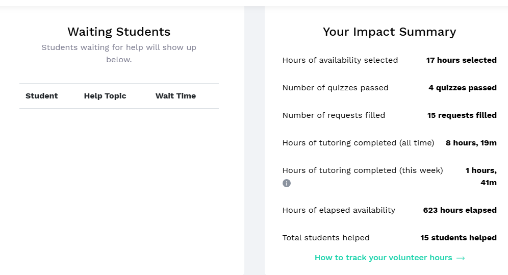This screenshot has width=508, height=275.
Task: Click the '15 students helped' value
Action: click(458, 238)
